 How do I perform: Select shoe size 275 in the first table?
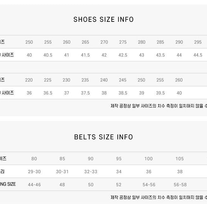tap(123, 42)
